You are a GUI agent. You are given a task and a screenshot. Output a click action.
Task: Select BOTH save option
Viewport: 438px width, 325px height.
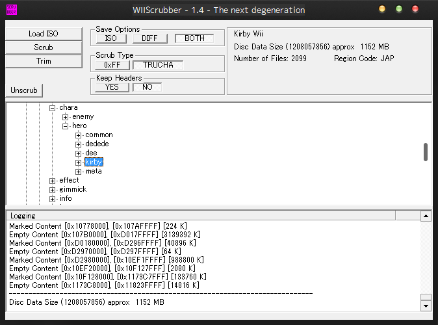pos(194,38)
